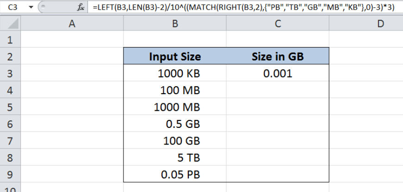Viewport: 403px width, 192px height.
Task: Click inside the formula bar text
Action: (x=243, y=7)
